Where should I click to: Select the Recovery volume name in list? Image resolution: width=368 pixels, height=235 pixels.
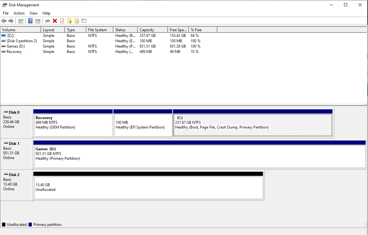coord(14,52)
